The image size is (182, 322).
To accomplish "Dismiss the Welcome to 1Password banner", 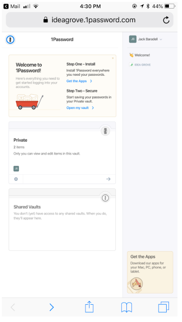I will [x=113, y=59].
